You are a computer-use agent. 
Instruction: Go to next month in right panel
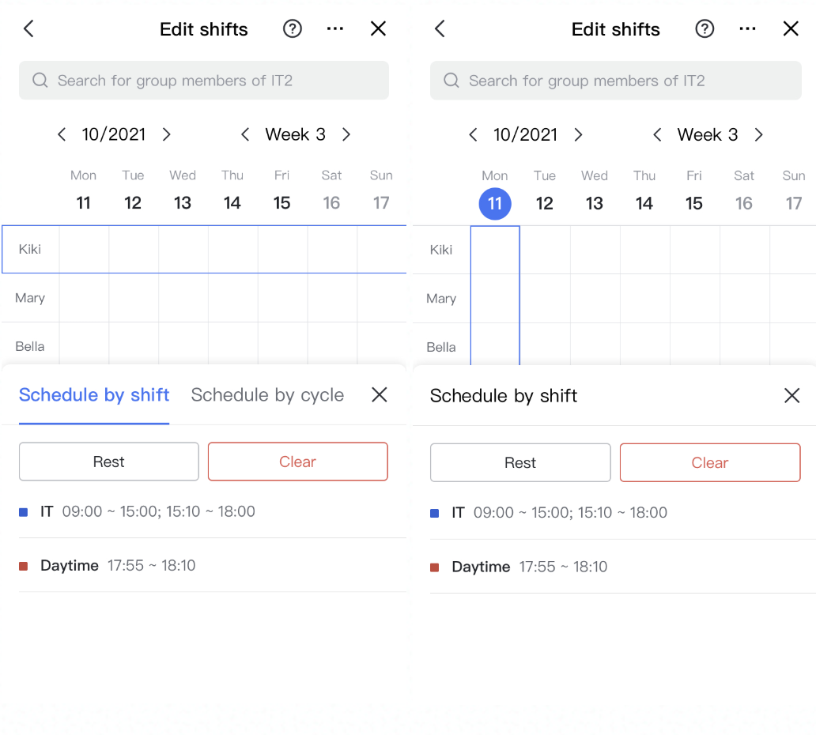[x=578, y=135]
